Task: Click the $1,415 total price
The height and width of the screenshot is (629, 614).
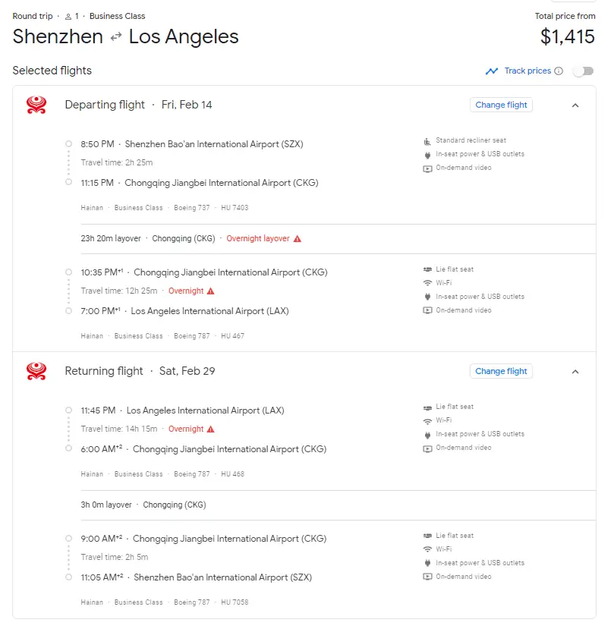Action: [x=567, y=36]
